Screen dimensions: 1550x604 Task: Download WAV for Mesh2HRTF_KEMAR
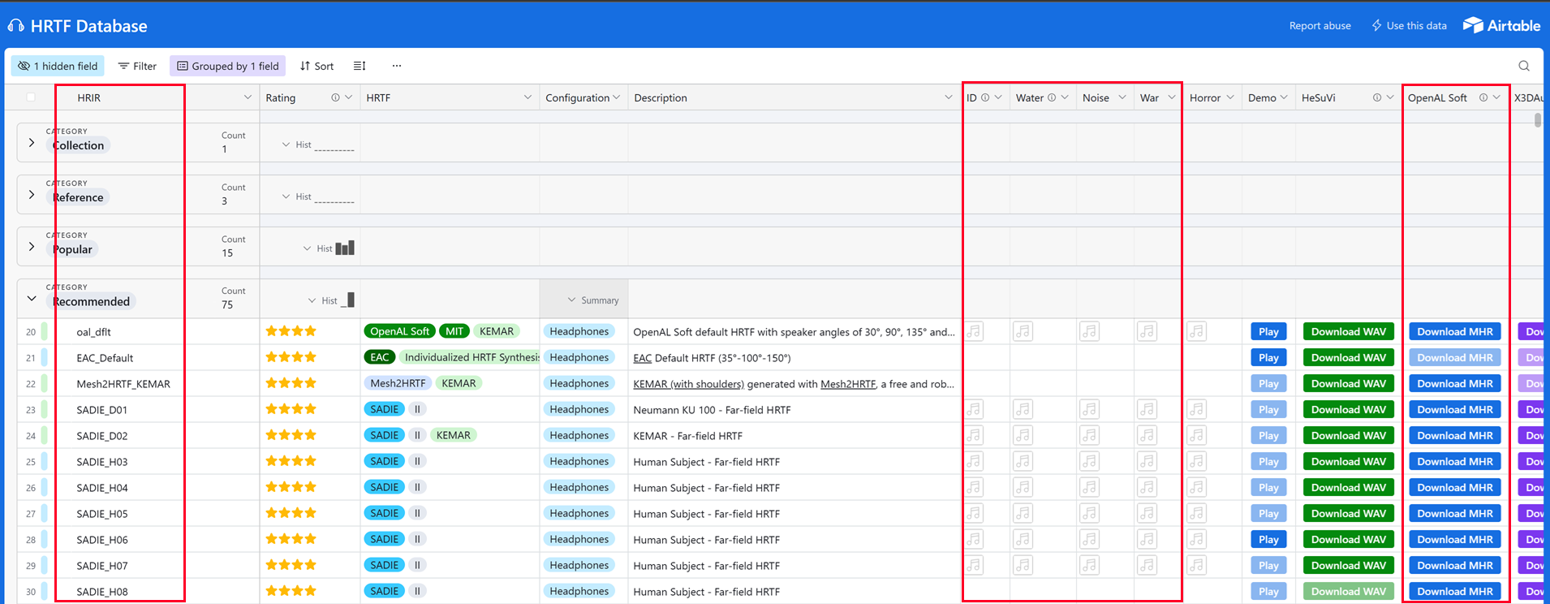[x=1349, y=383]
